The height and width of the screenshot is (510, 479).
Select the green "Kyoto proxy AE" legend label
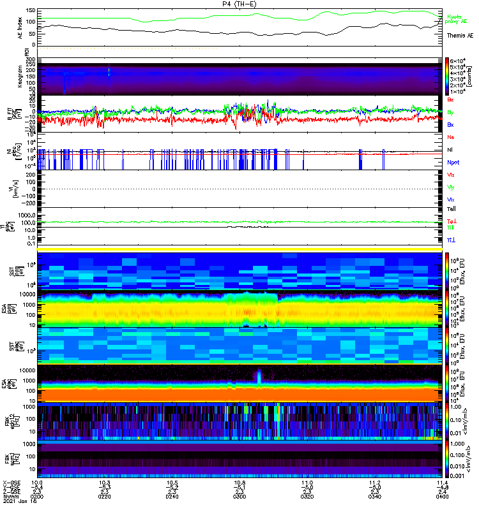point(456,19)
